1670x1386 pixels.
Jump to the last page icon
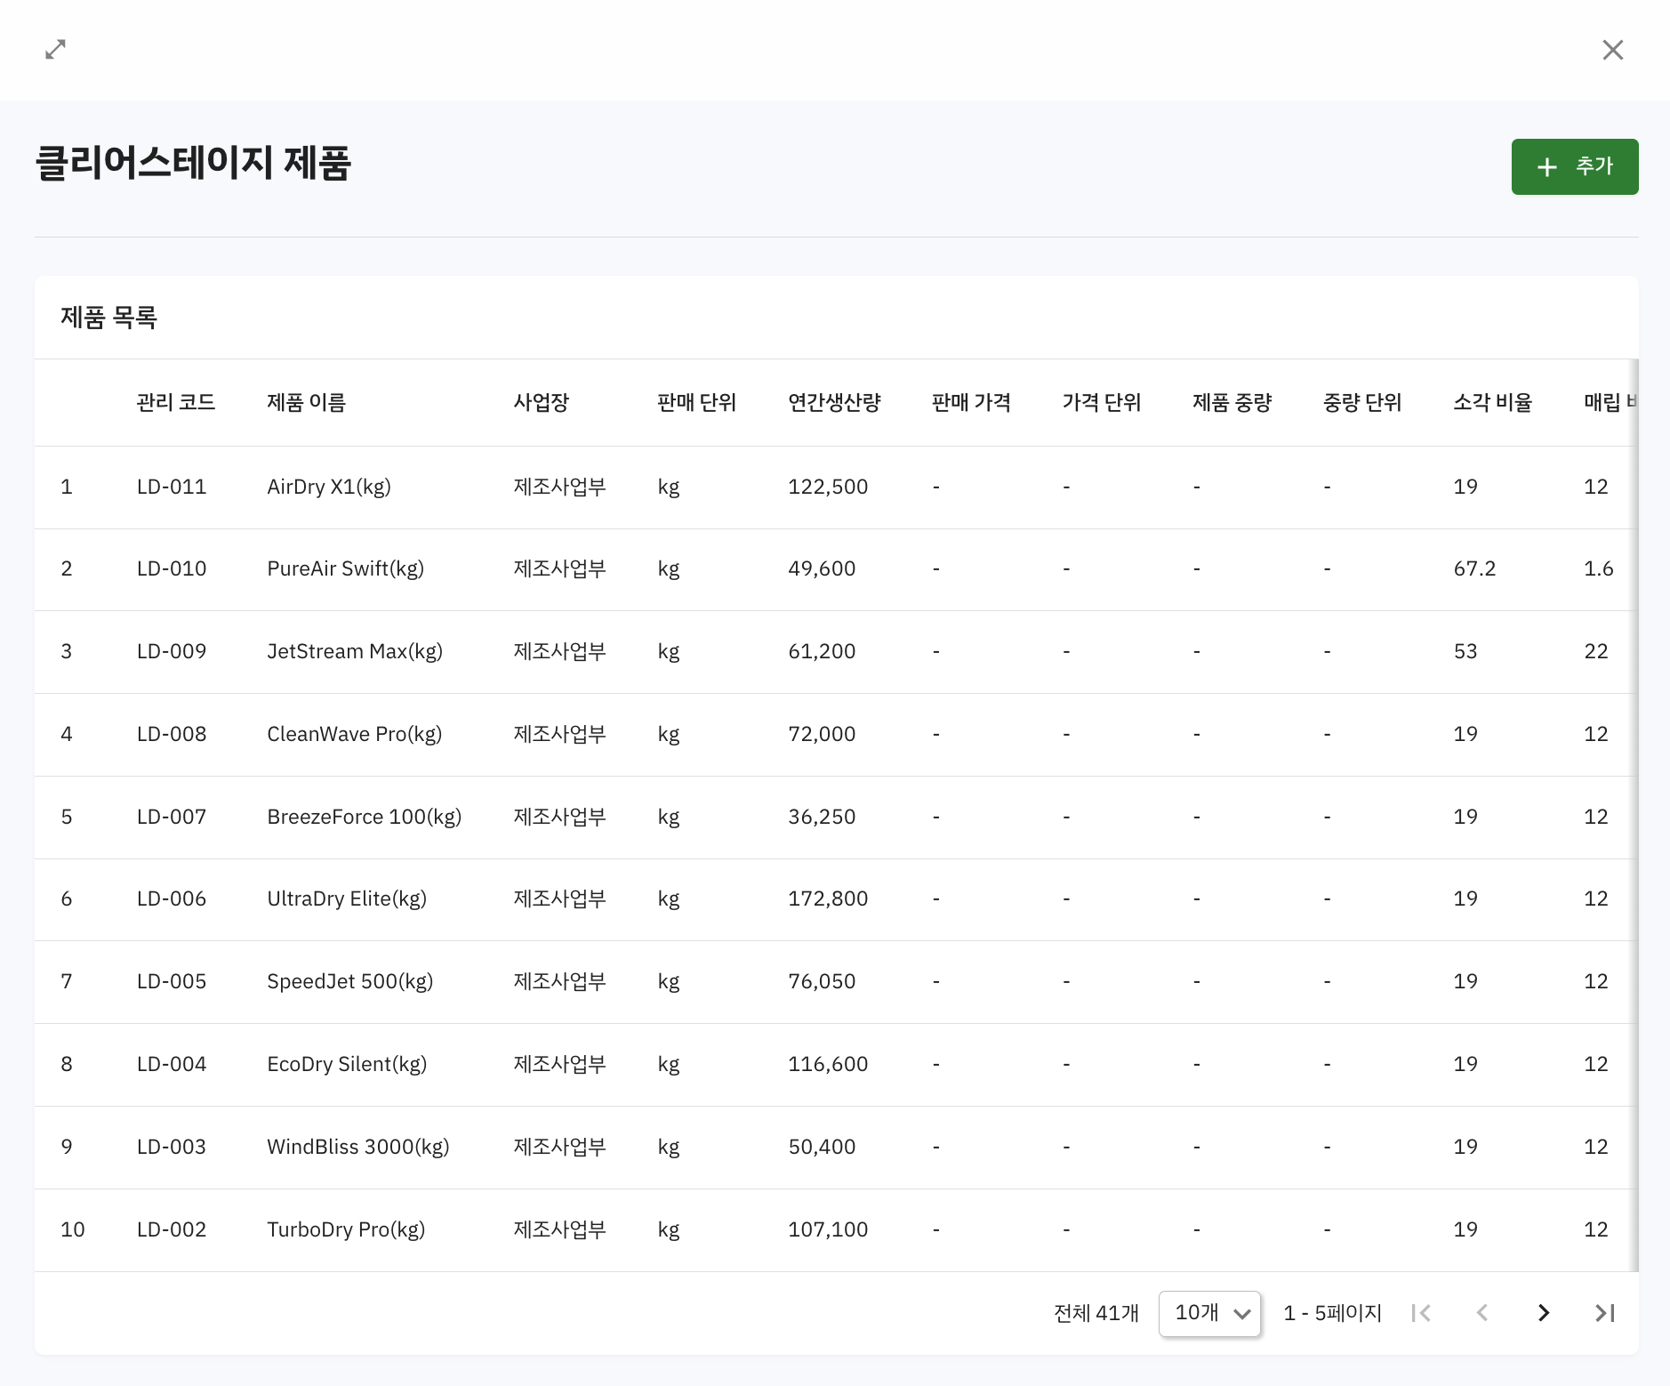pyautogui.click(x=1605, y=1313)
